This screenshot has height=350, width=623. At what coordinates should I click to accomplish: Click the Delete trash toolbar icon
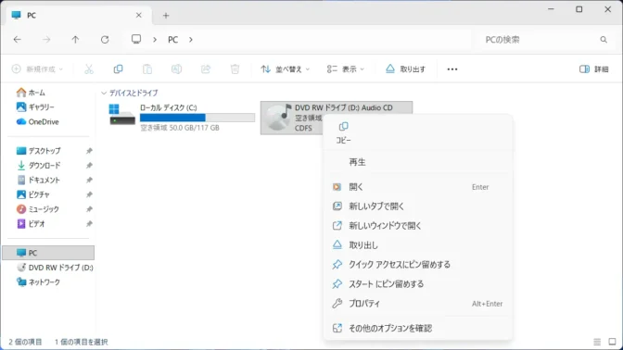coord(235,69)
